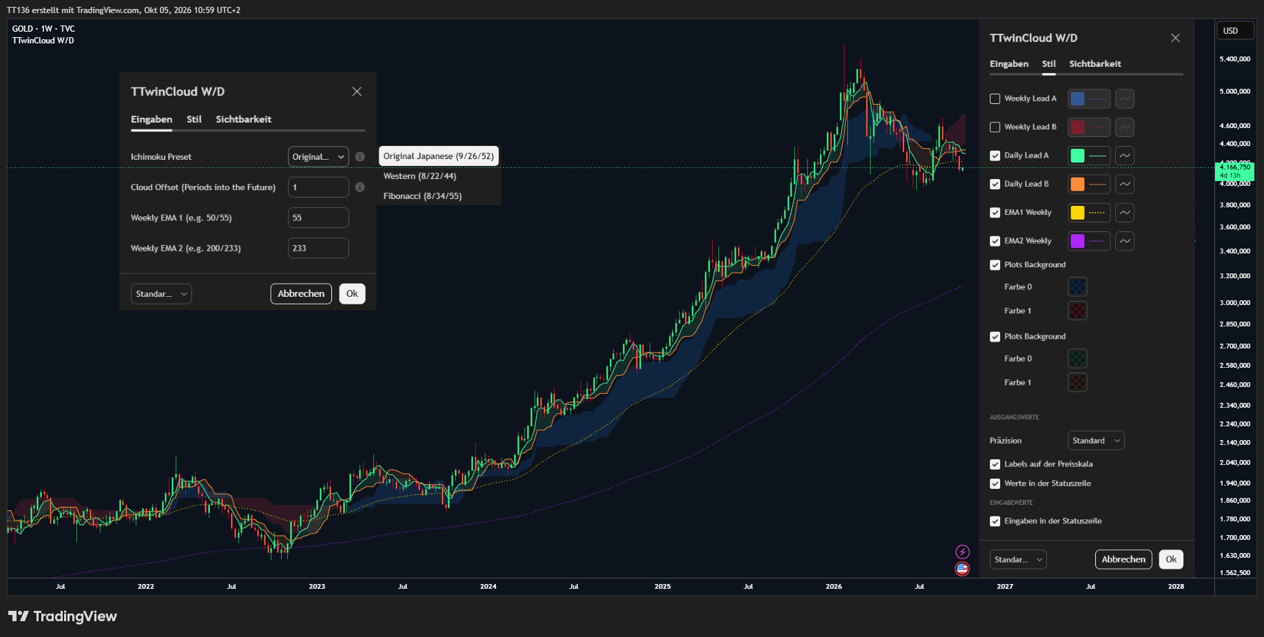Toggle Labels auf der Preisskala checkbox

pyautogui.click(x=995, y=464)
